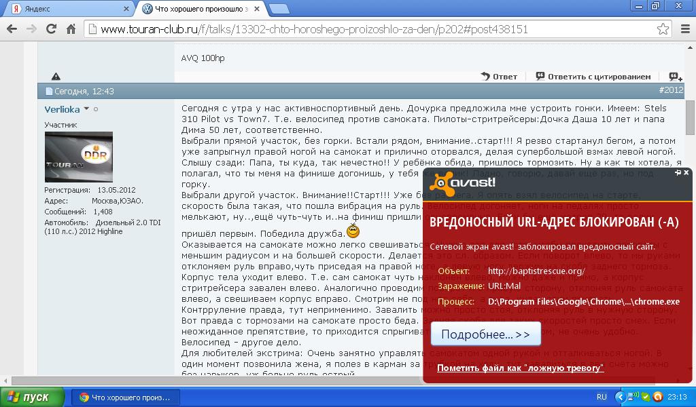696x407 pixels.
Task: Click the horizontal scrollbar left arrow
Action: [5, 381]
